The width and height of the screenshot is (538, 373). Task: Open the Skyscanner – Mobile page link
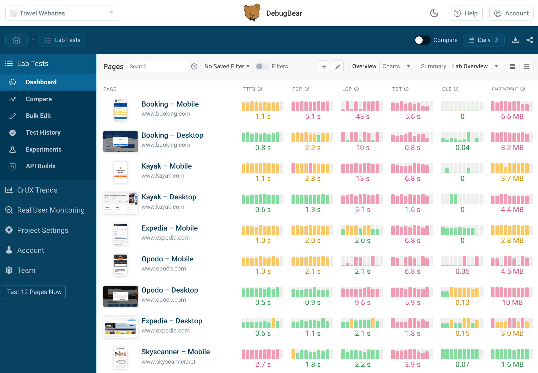[176, 352]
